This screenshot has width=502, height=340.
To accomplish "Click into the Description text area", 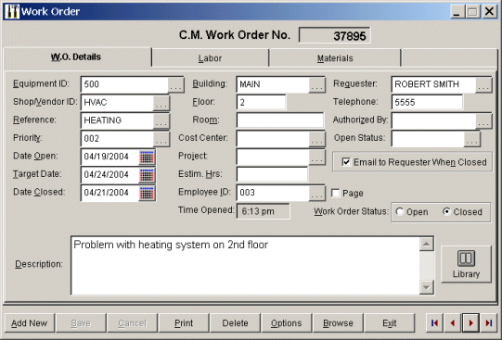I will click(245, 266).
